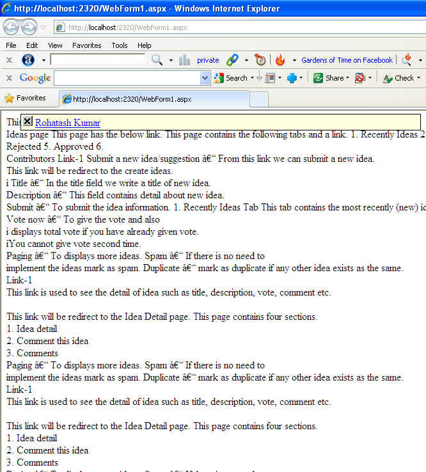426x472 pixels.
Task: Click the blue-green chain links icon
Action: 232,60
